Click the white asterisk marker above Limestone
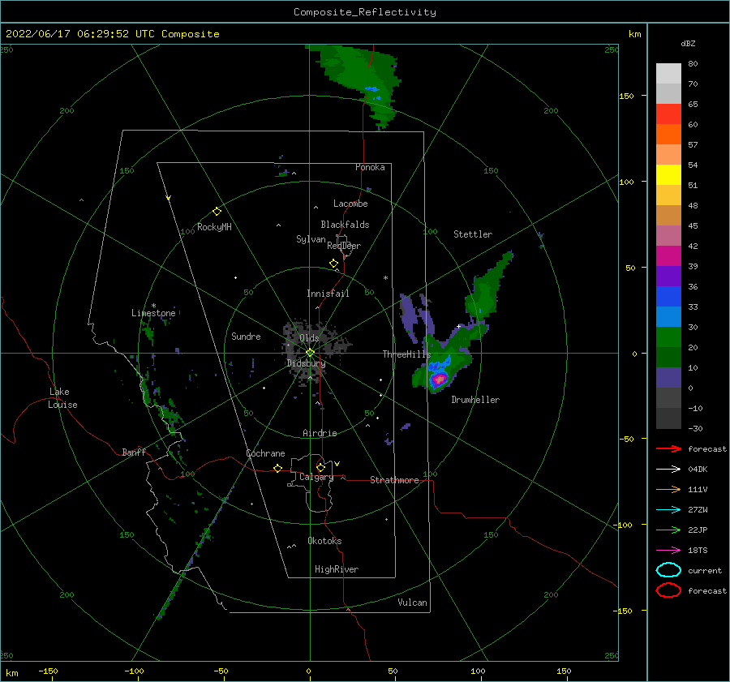 coord(153,306)
